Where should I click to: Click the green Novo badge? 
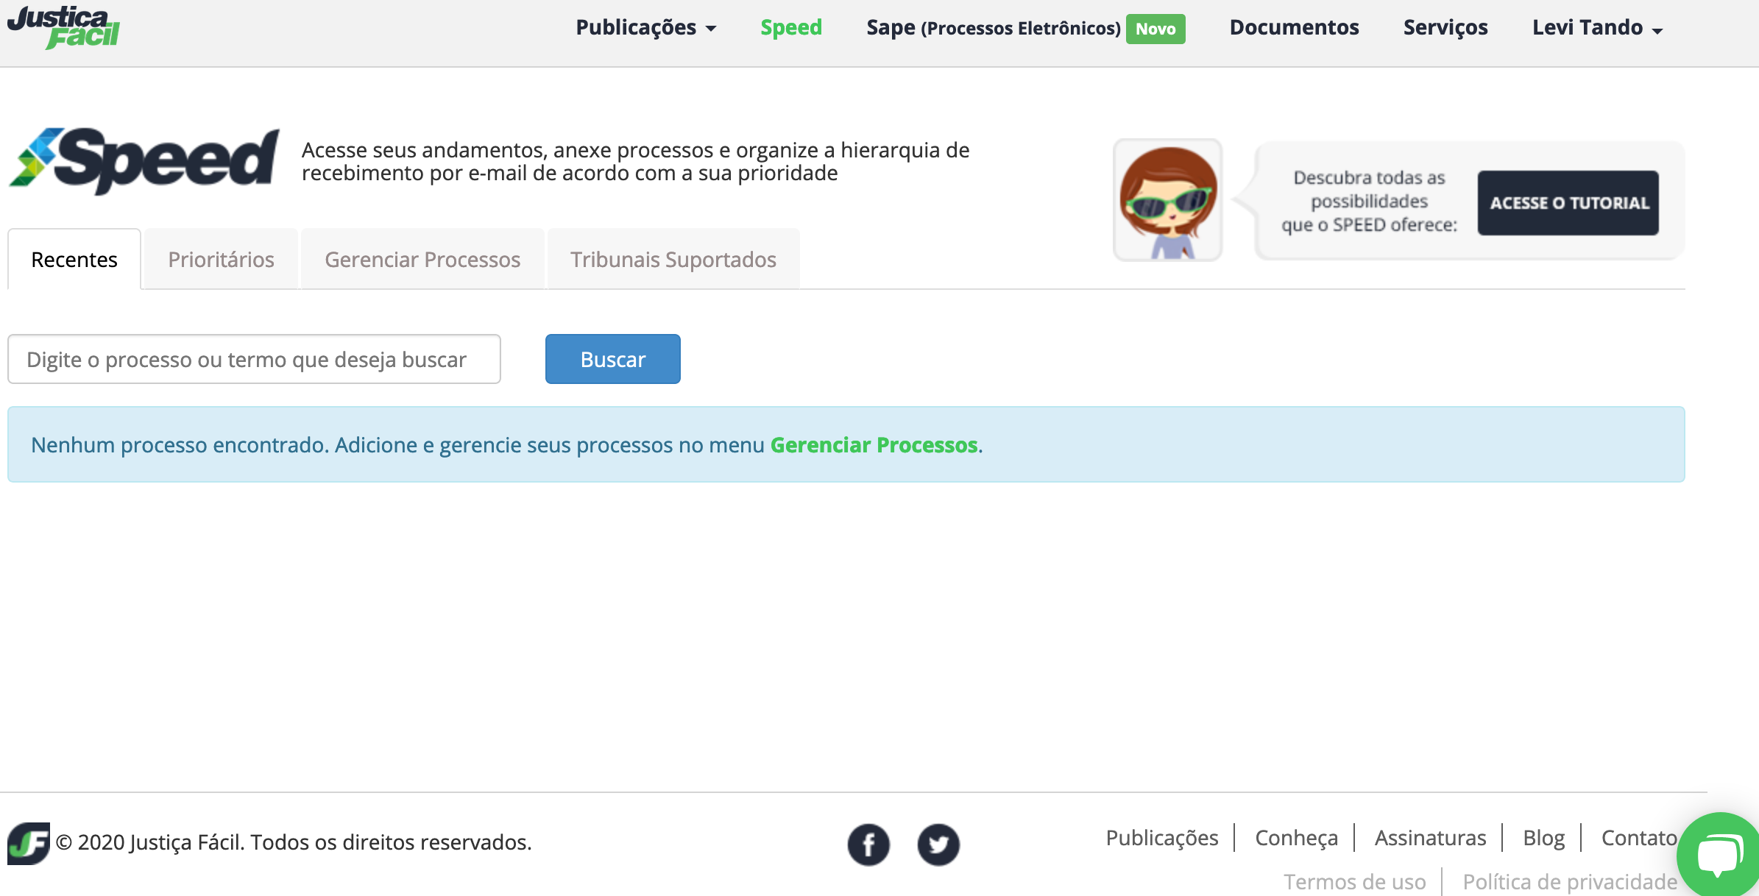(x=1155, y=29)
